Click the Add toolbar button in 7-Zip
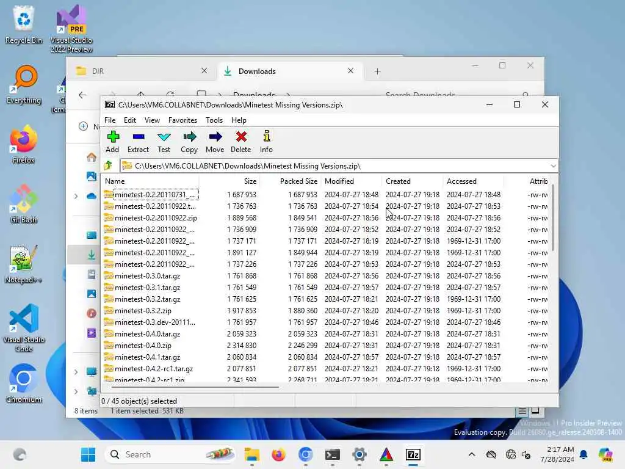Image resolution: width=625 pixels, height=469 pixels. point(112,142)
